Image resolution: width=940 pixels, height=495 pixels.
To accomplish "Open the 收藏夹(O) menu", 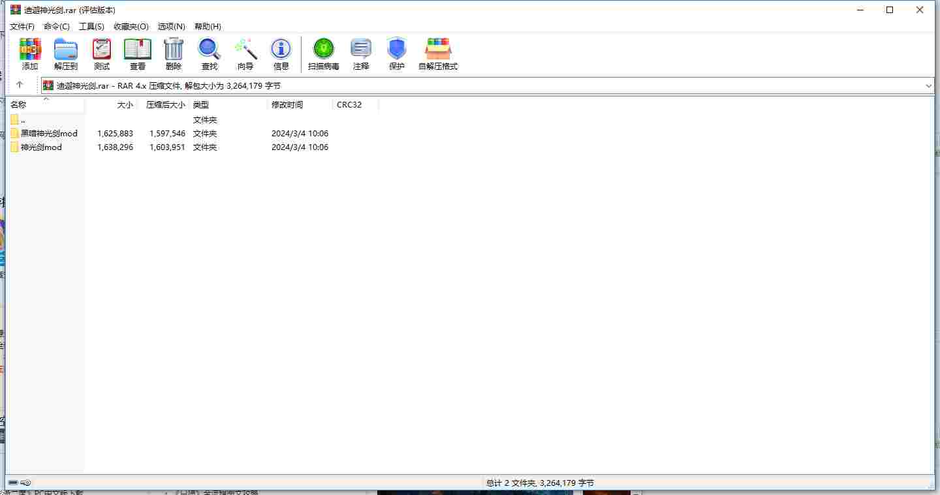I will tap(131, 26).
